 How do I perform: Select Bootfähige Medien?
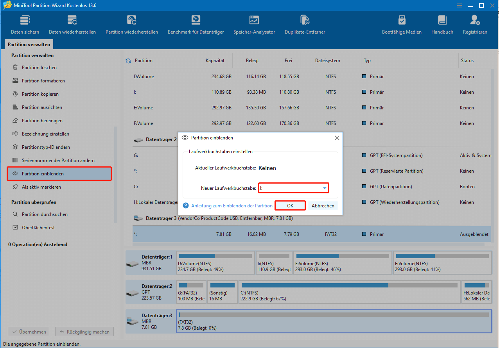click(x=402, y=23)
